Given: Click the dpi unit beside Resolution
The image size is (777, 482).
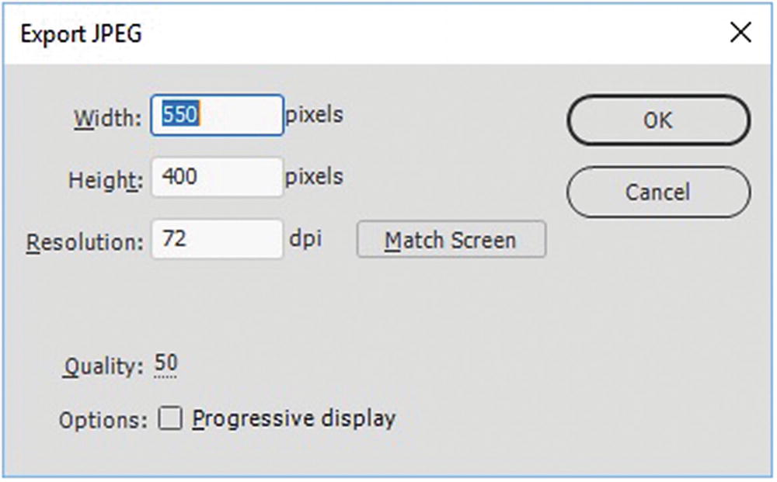Looking at the screenshot, I should (x=306, y=238).
